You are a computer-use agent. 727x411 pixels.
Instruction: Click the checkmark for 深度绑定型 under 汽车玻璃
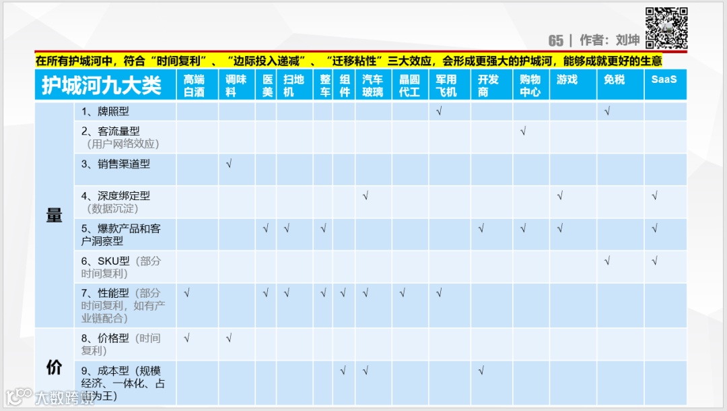pos(366,196)
